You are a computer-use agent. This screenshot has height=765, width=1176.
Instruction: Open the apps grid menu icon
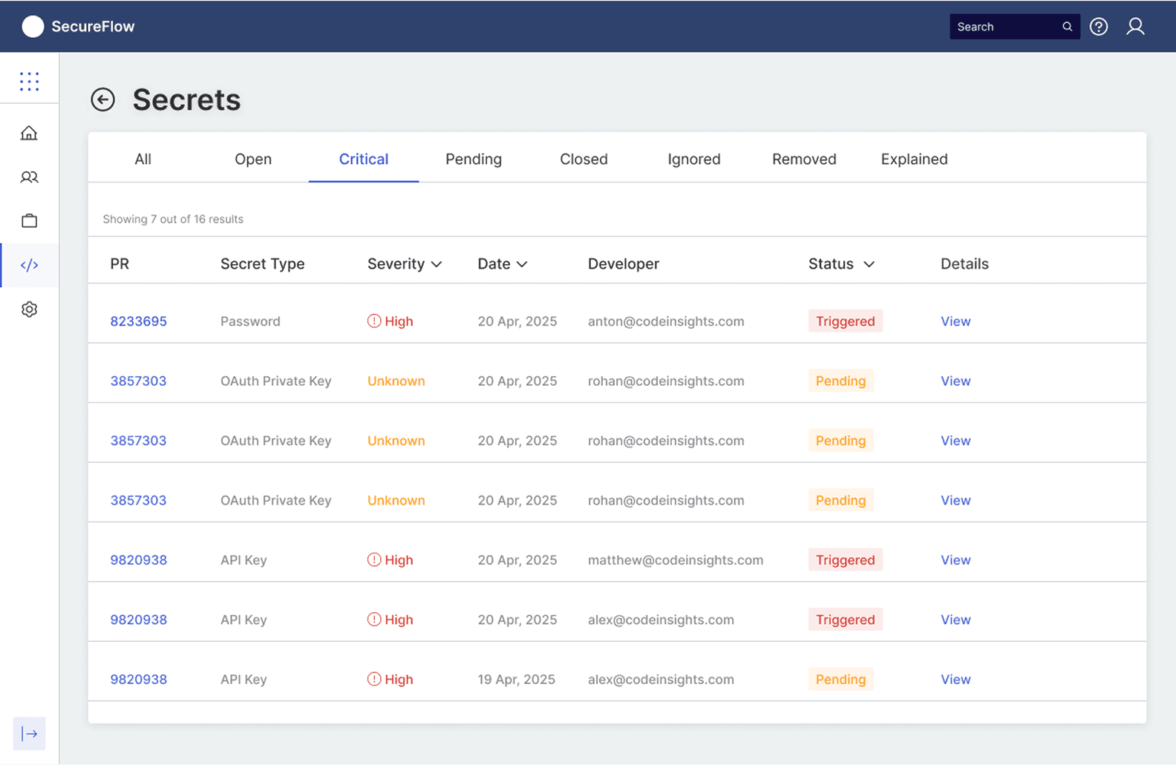click(x=30, y=81)
